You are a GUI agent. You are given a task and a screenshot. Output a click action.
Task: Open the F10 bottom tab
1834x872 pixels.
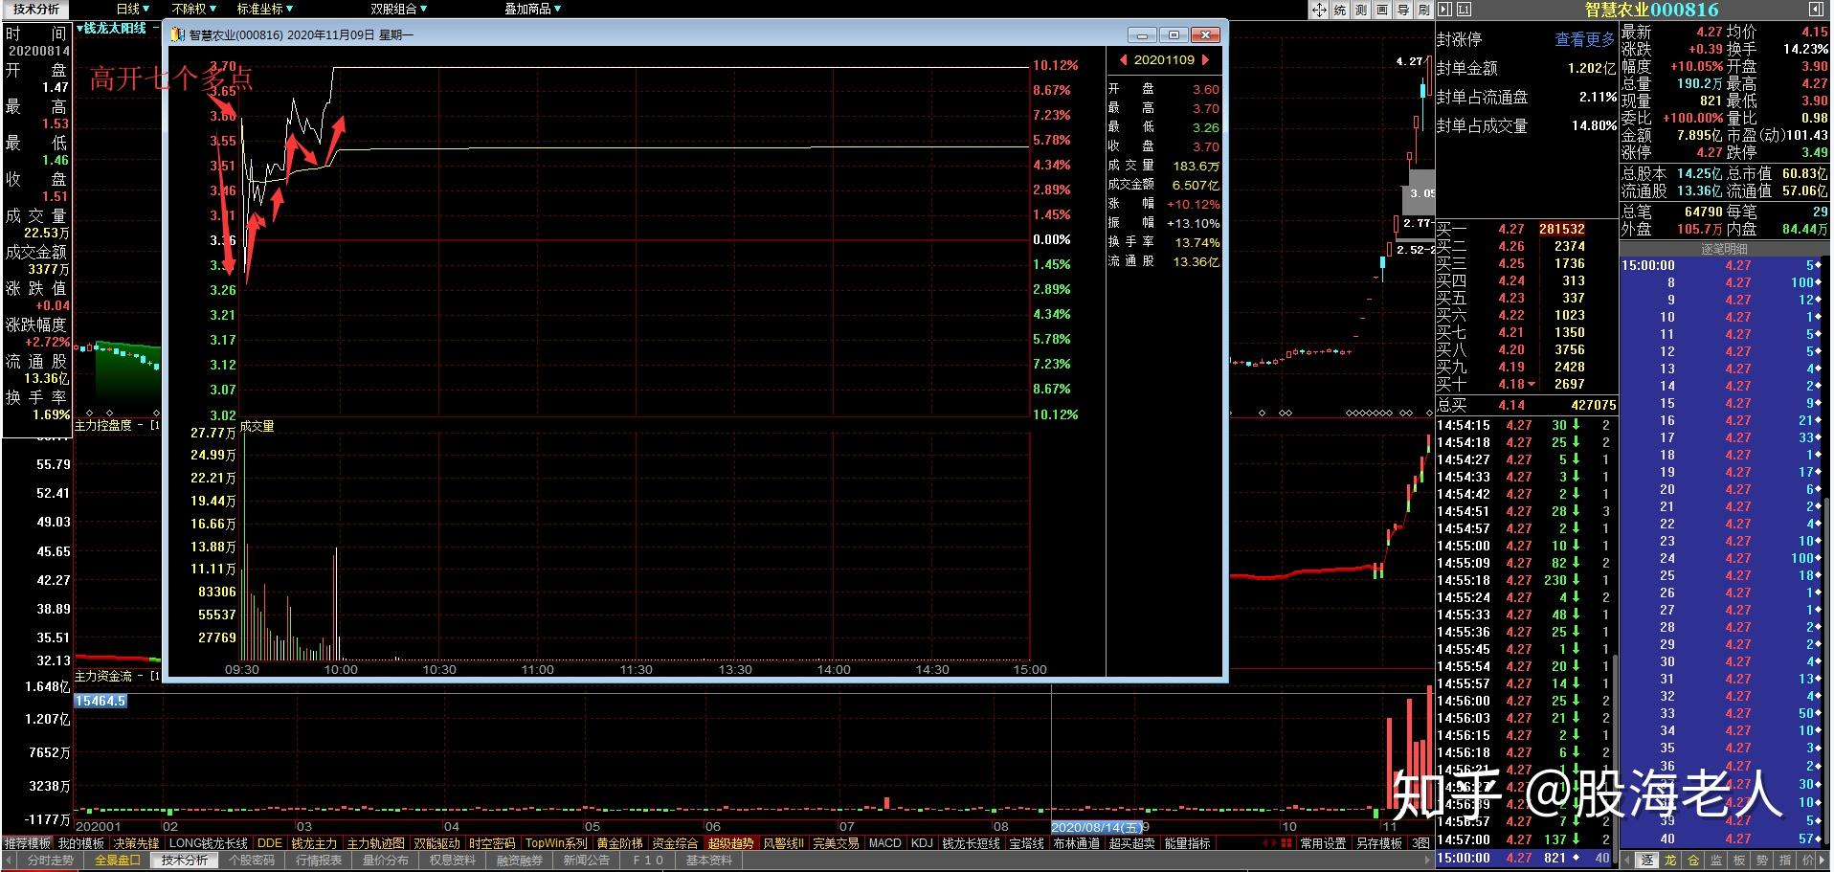(648, 861)
